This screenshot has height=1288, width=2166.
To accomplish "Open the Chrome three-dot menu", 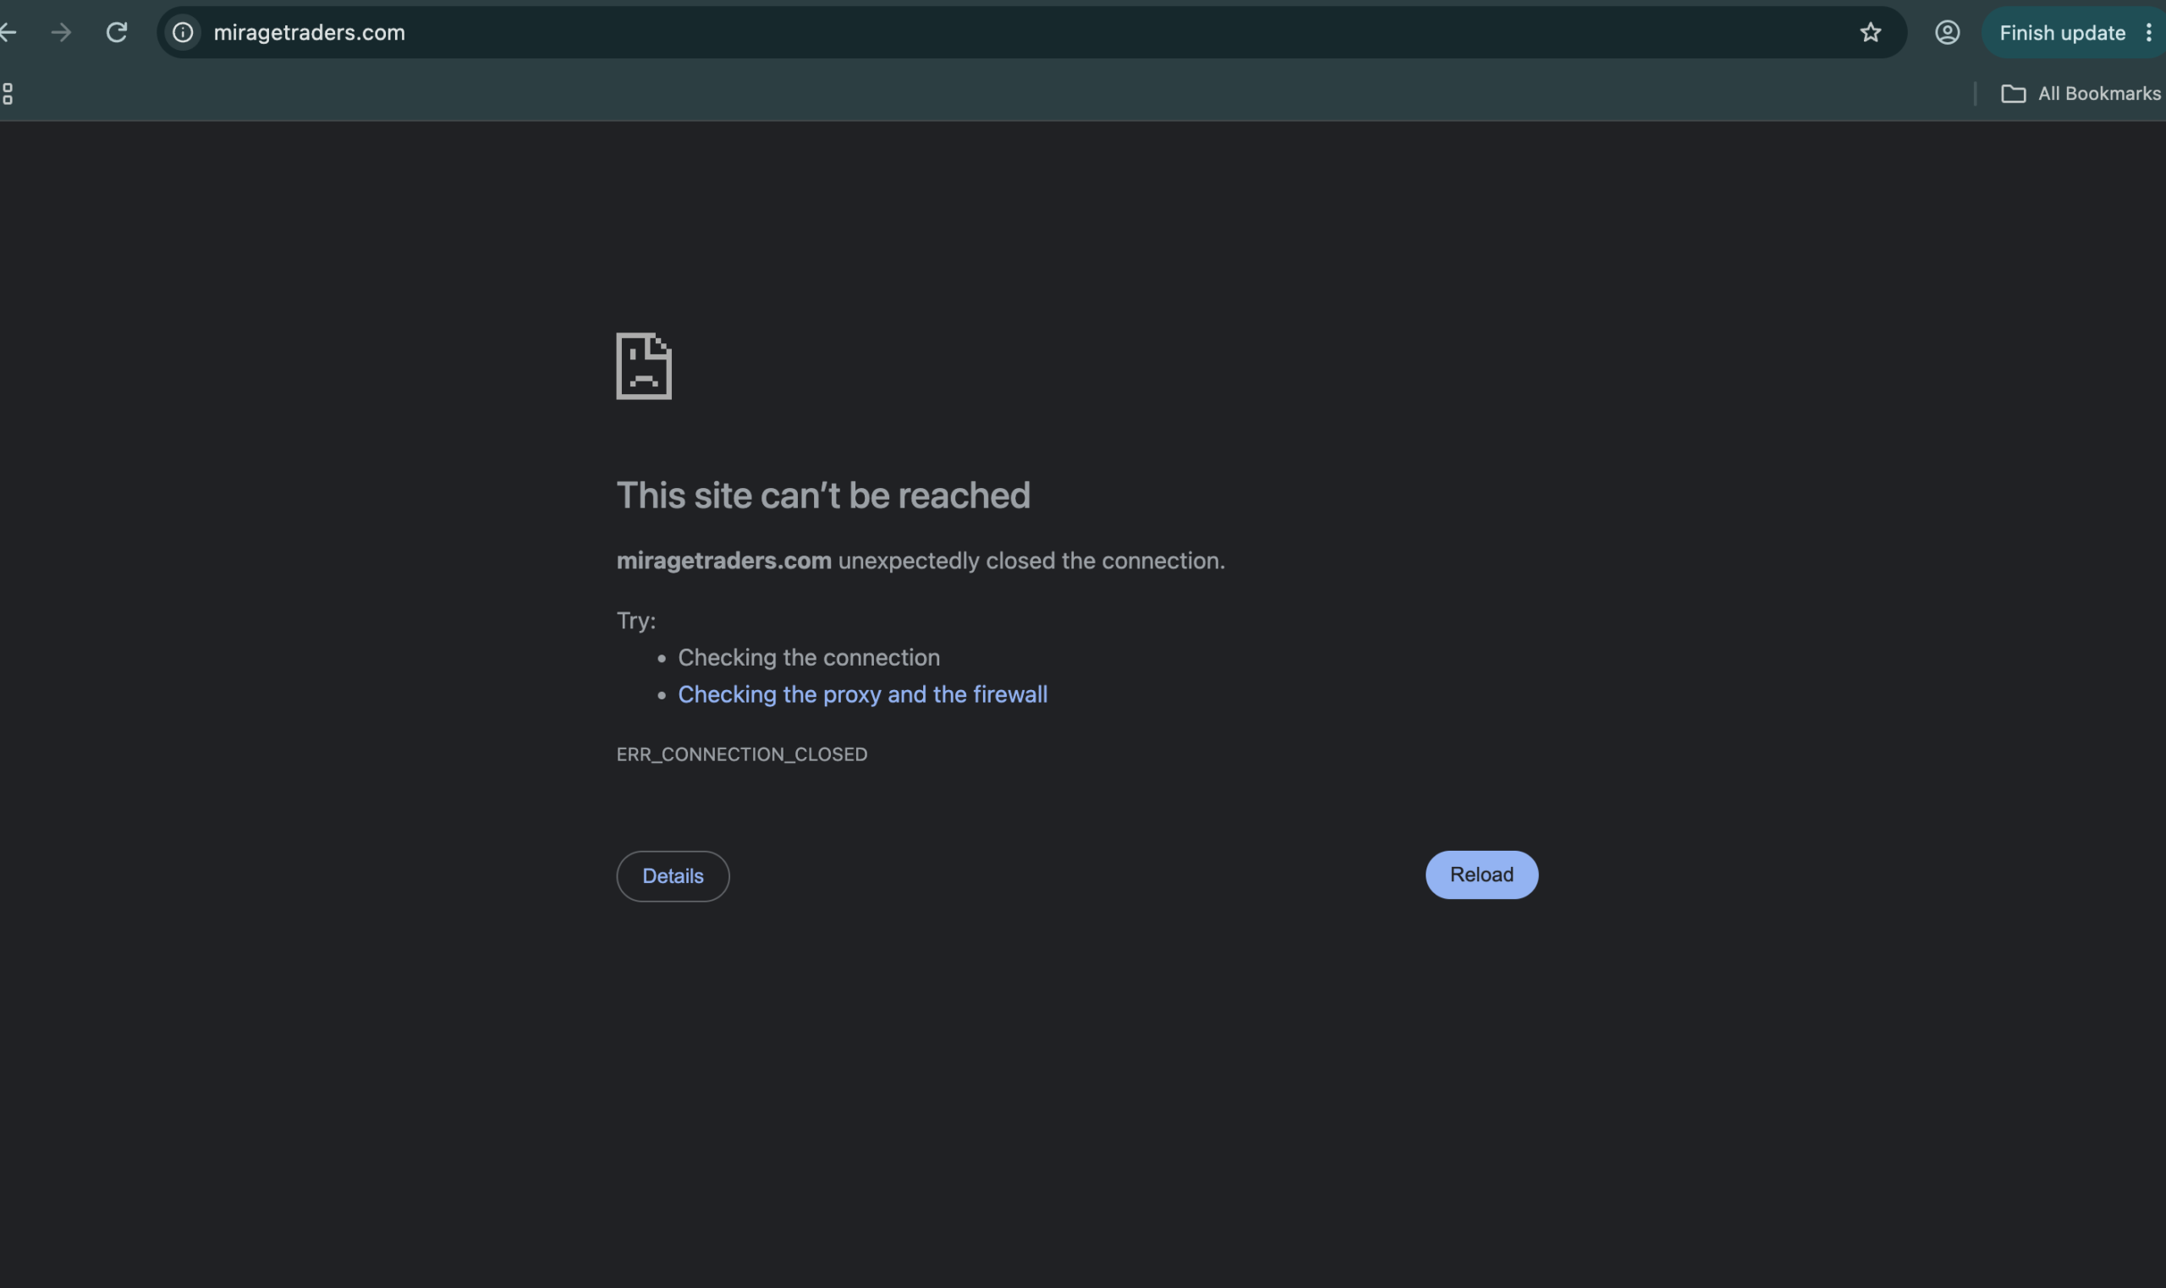I will (x=2148, y=33).
